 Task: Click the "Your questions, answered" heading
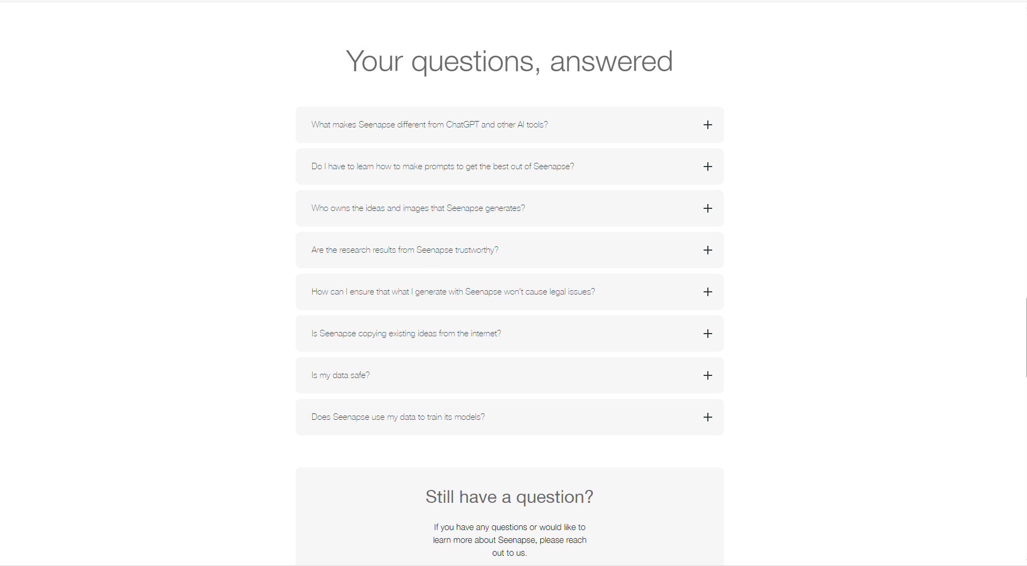pyautogui.click(x=509, y=61)
